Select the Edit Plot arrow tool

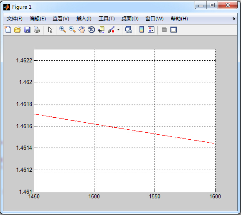pyautogui.click(x=50, y=30)
